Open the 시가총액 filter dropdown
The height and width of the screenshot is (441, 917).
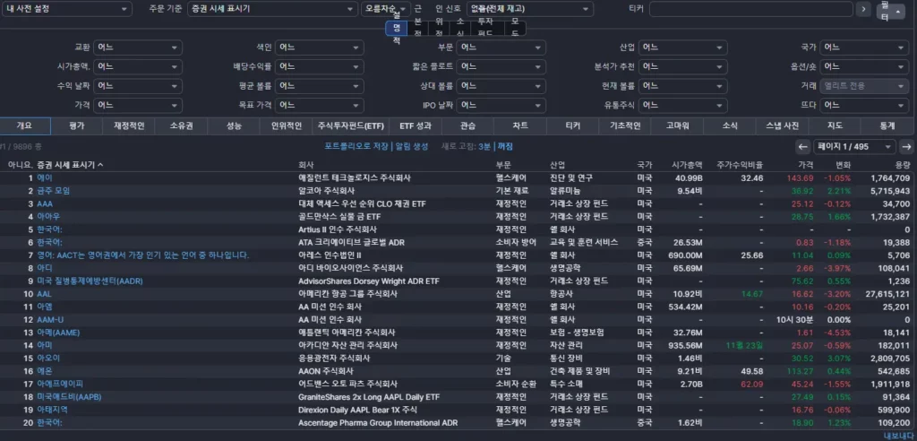point(137,66)
